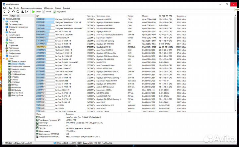Select the Мультимедиа node in tree
The width and height of the screenshot is (239, 147).
[x=14, y=35]
